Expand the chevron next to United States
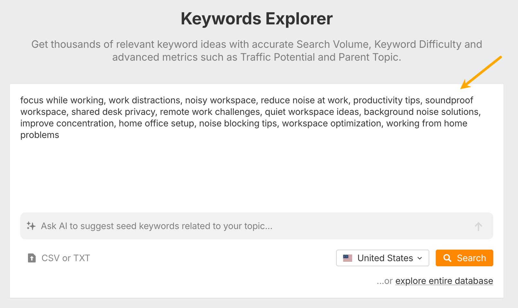 [419, 258]
